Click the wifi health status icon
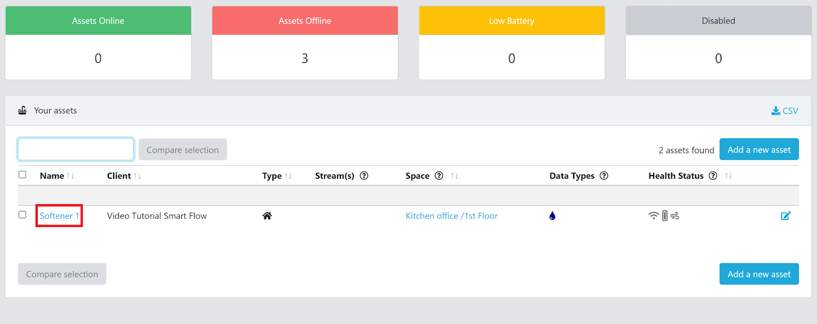 pos(653,216)
